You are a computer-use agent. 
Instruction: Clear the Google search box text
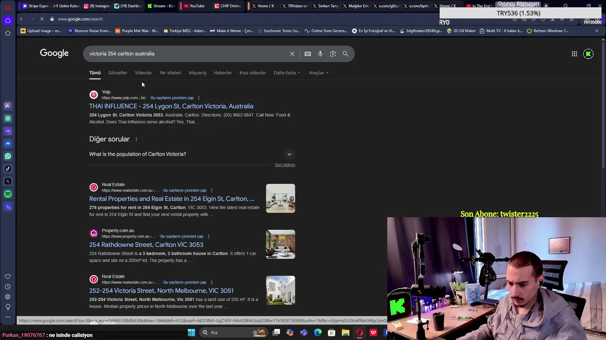(x=292, y=54)
